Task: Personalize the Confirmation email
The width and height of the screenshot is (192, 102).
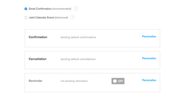Action: coord(149,36)
